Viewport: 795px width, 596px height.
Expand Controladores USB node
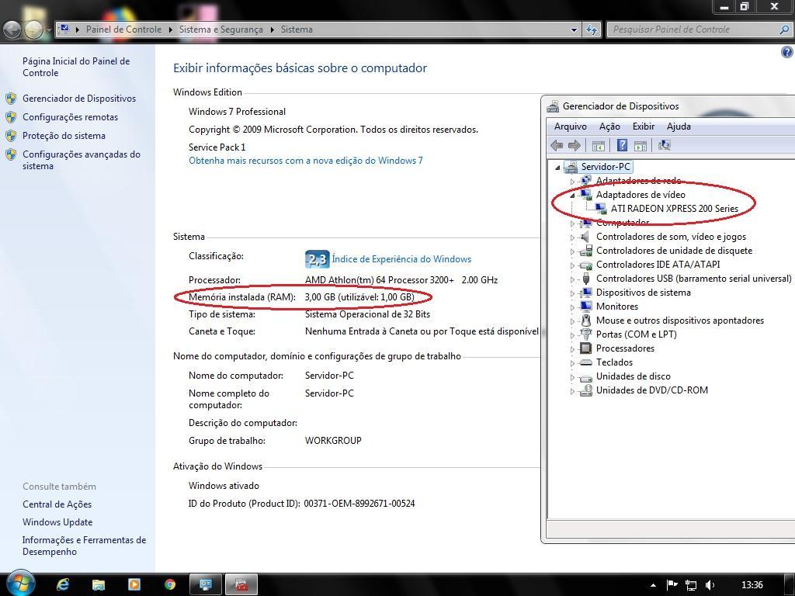(572, 279)
